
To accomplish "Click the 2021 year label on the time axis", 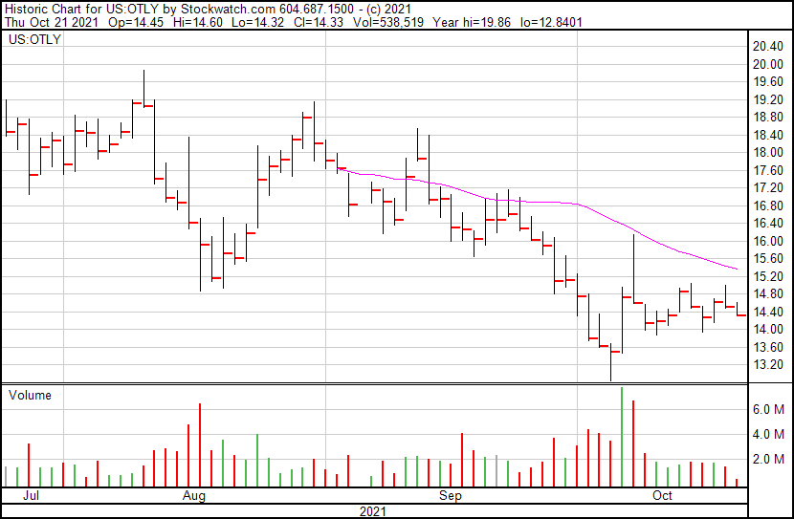I will 373,511.
